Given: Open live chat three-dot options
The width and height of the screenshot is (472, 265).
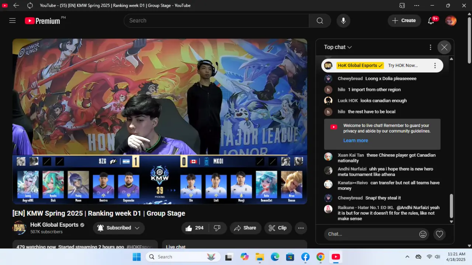Looking at the screenshot, I should (x=430, y=47).
